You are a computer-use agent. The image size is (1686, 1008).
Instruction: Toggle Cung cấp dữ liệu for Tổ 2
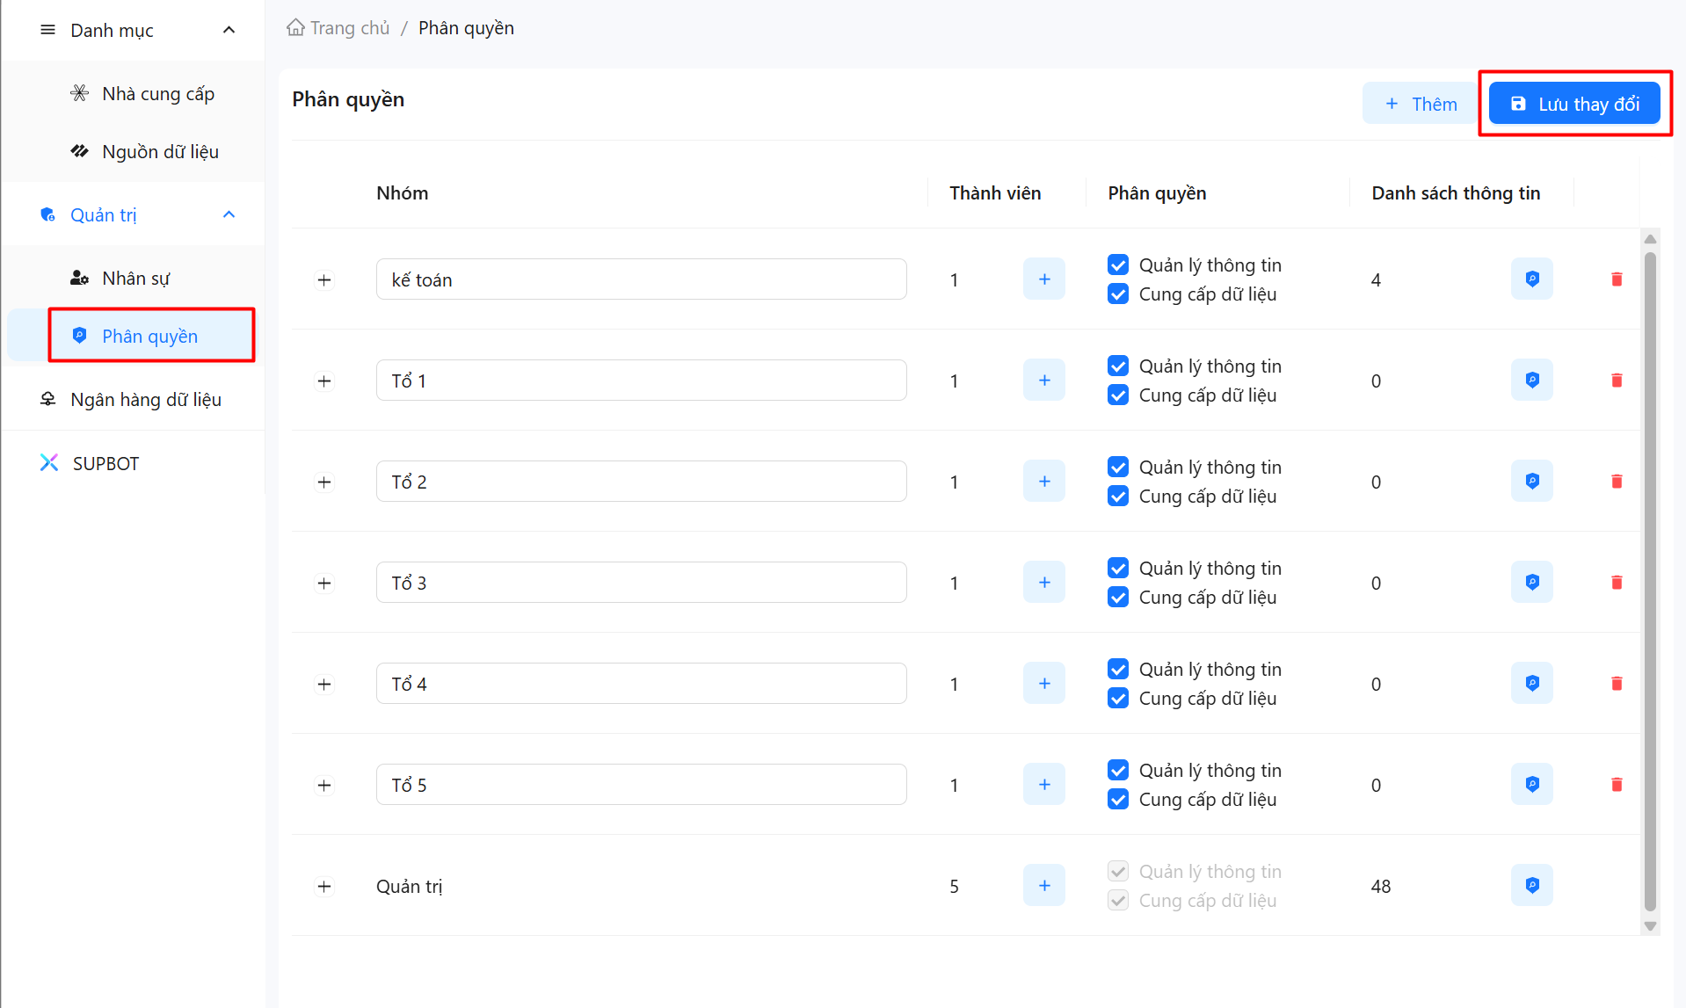point(1118,497)
